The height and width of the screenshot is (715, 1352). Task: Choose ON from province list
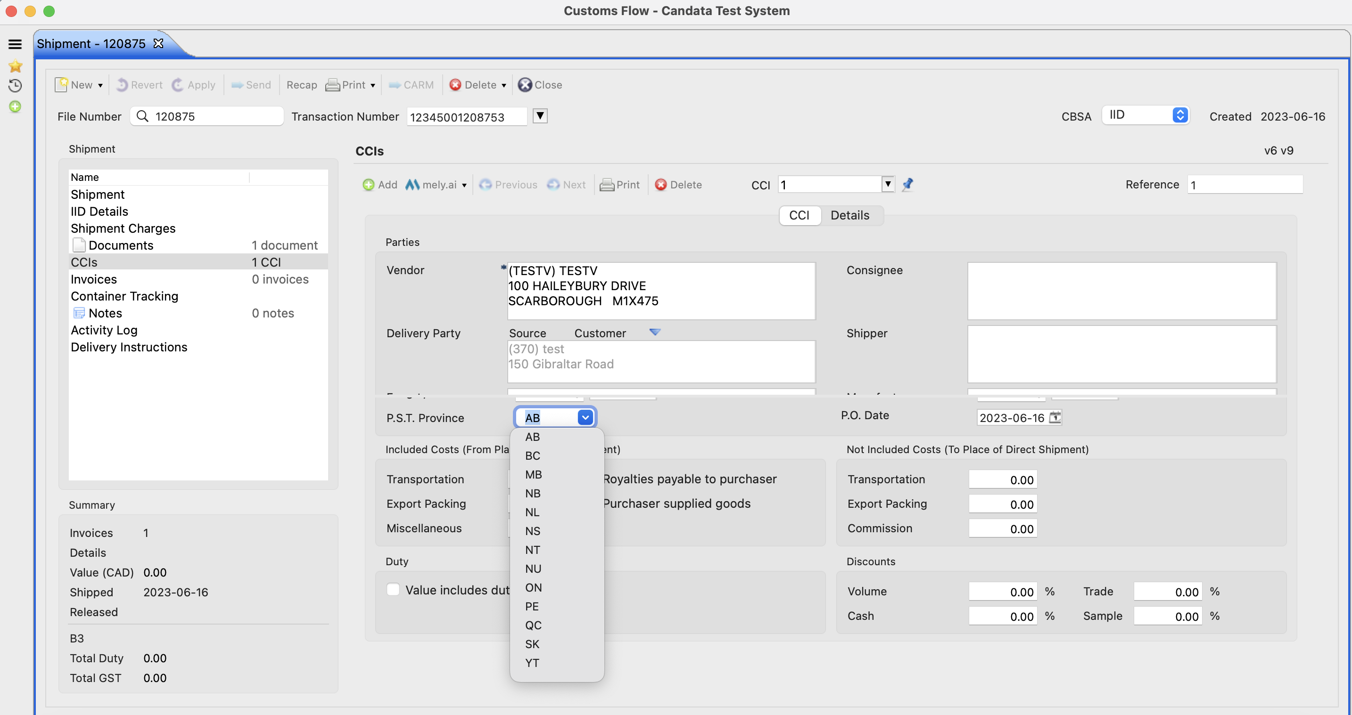pos(557,587)
